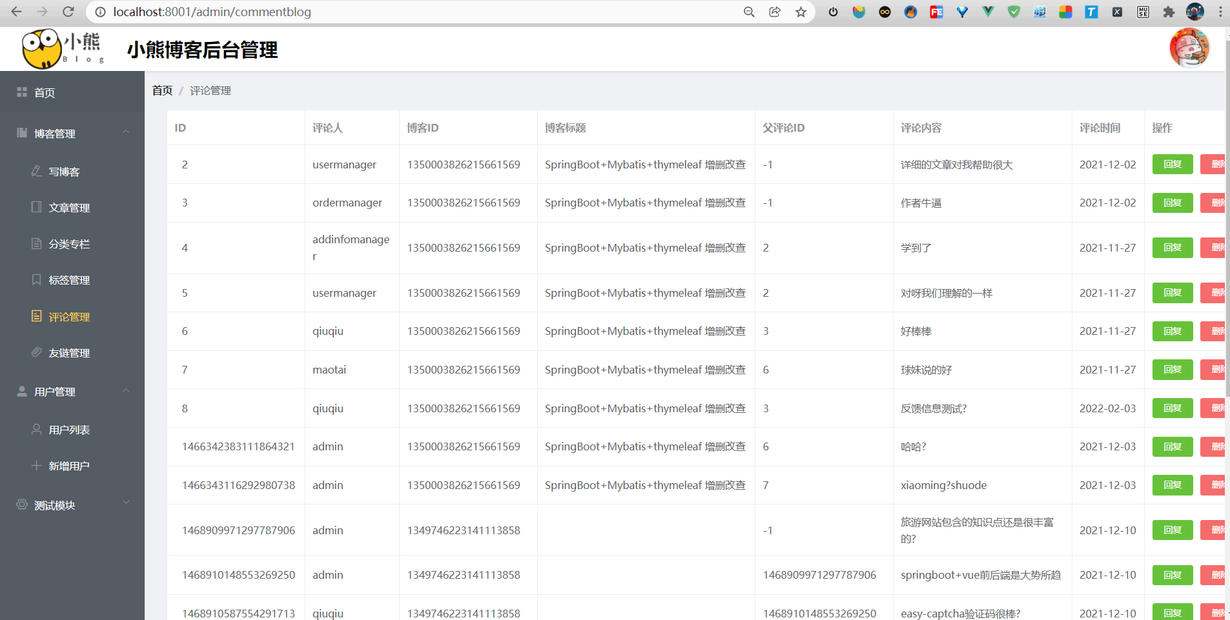Click date 2022-02-03 cell
Screen dimensions: 1230x620
(1107, 408)
